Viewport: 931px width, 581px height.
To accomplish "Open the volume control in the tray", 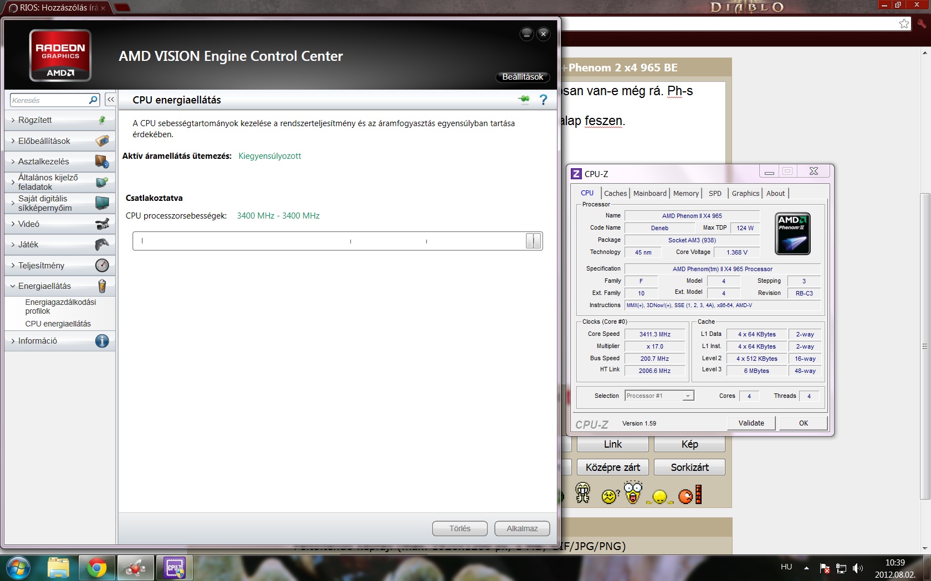I will click(858, 568).
